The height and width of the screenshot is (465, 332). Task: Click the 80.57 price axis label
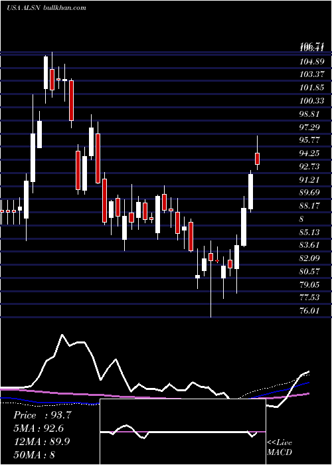311,272
